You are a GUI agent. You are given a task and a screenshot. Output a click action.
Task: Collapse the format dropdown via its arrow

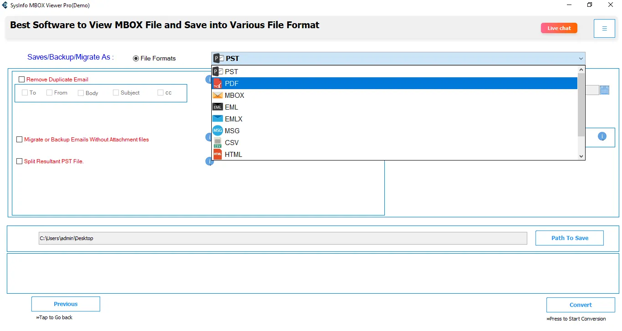point(581,58)
